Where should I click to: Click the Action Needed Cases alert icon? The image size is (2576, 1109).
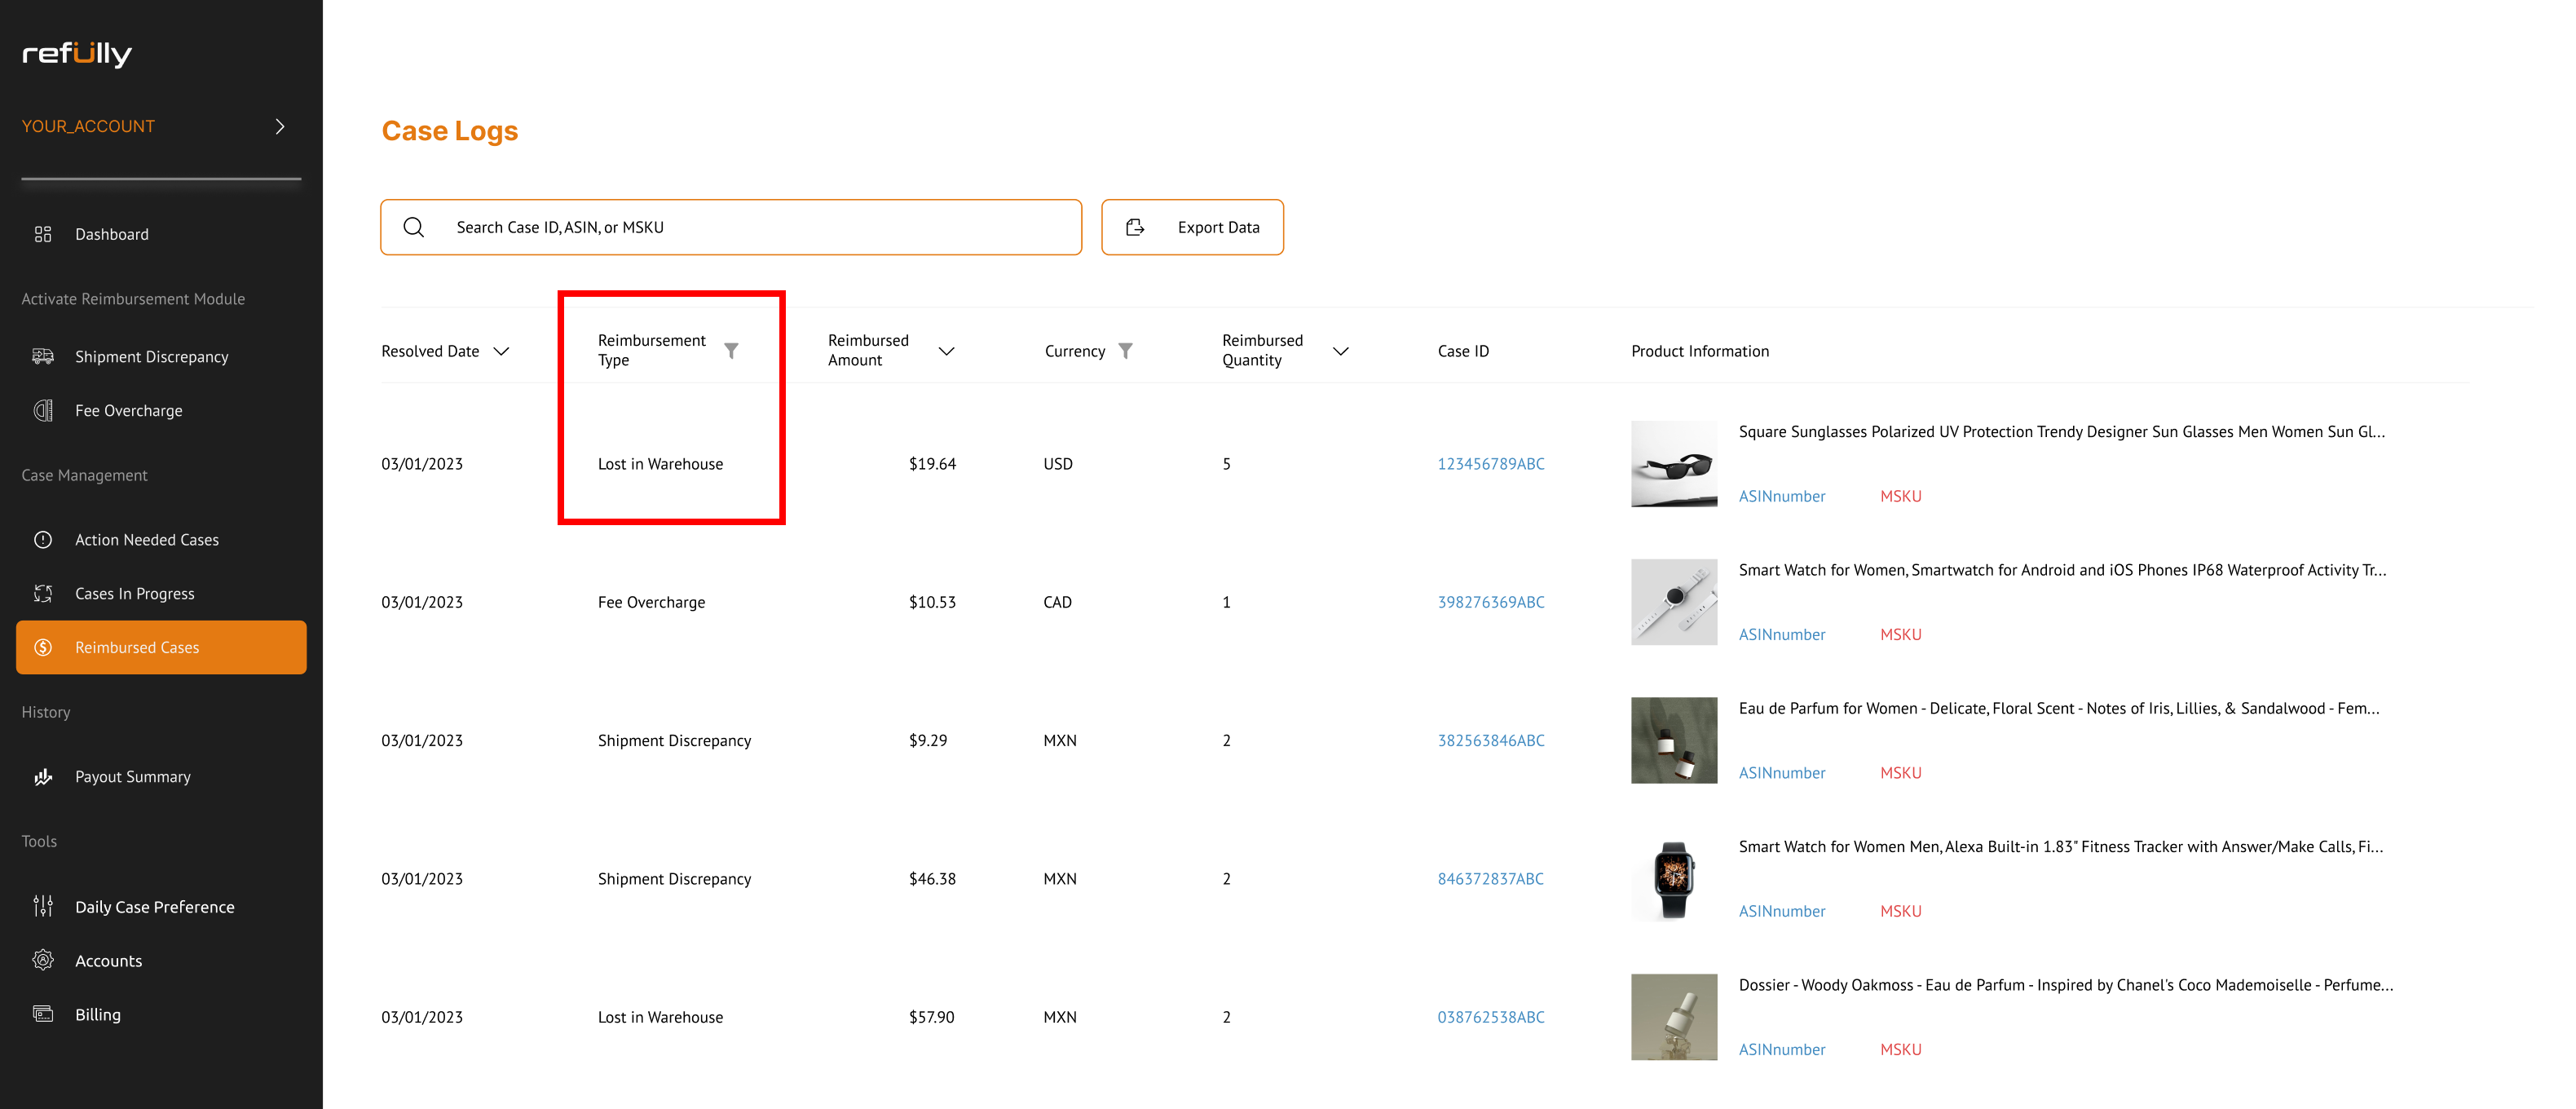(x=43, y=540)
